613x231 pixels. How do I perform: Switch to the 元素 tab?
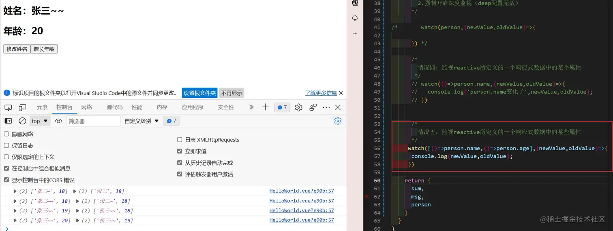click(42, 107)
